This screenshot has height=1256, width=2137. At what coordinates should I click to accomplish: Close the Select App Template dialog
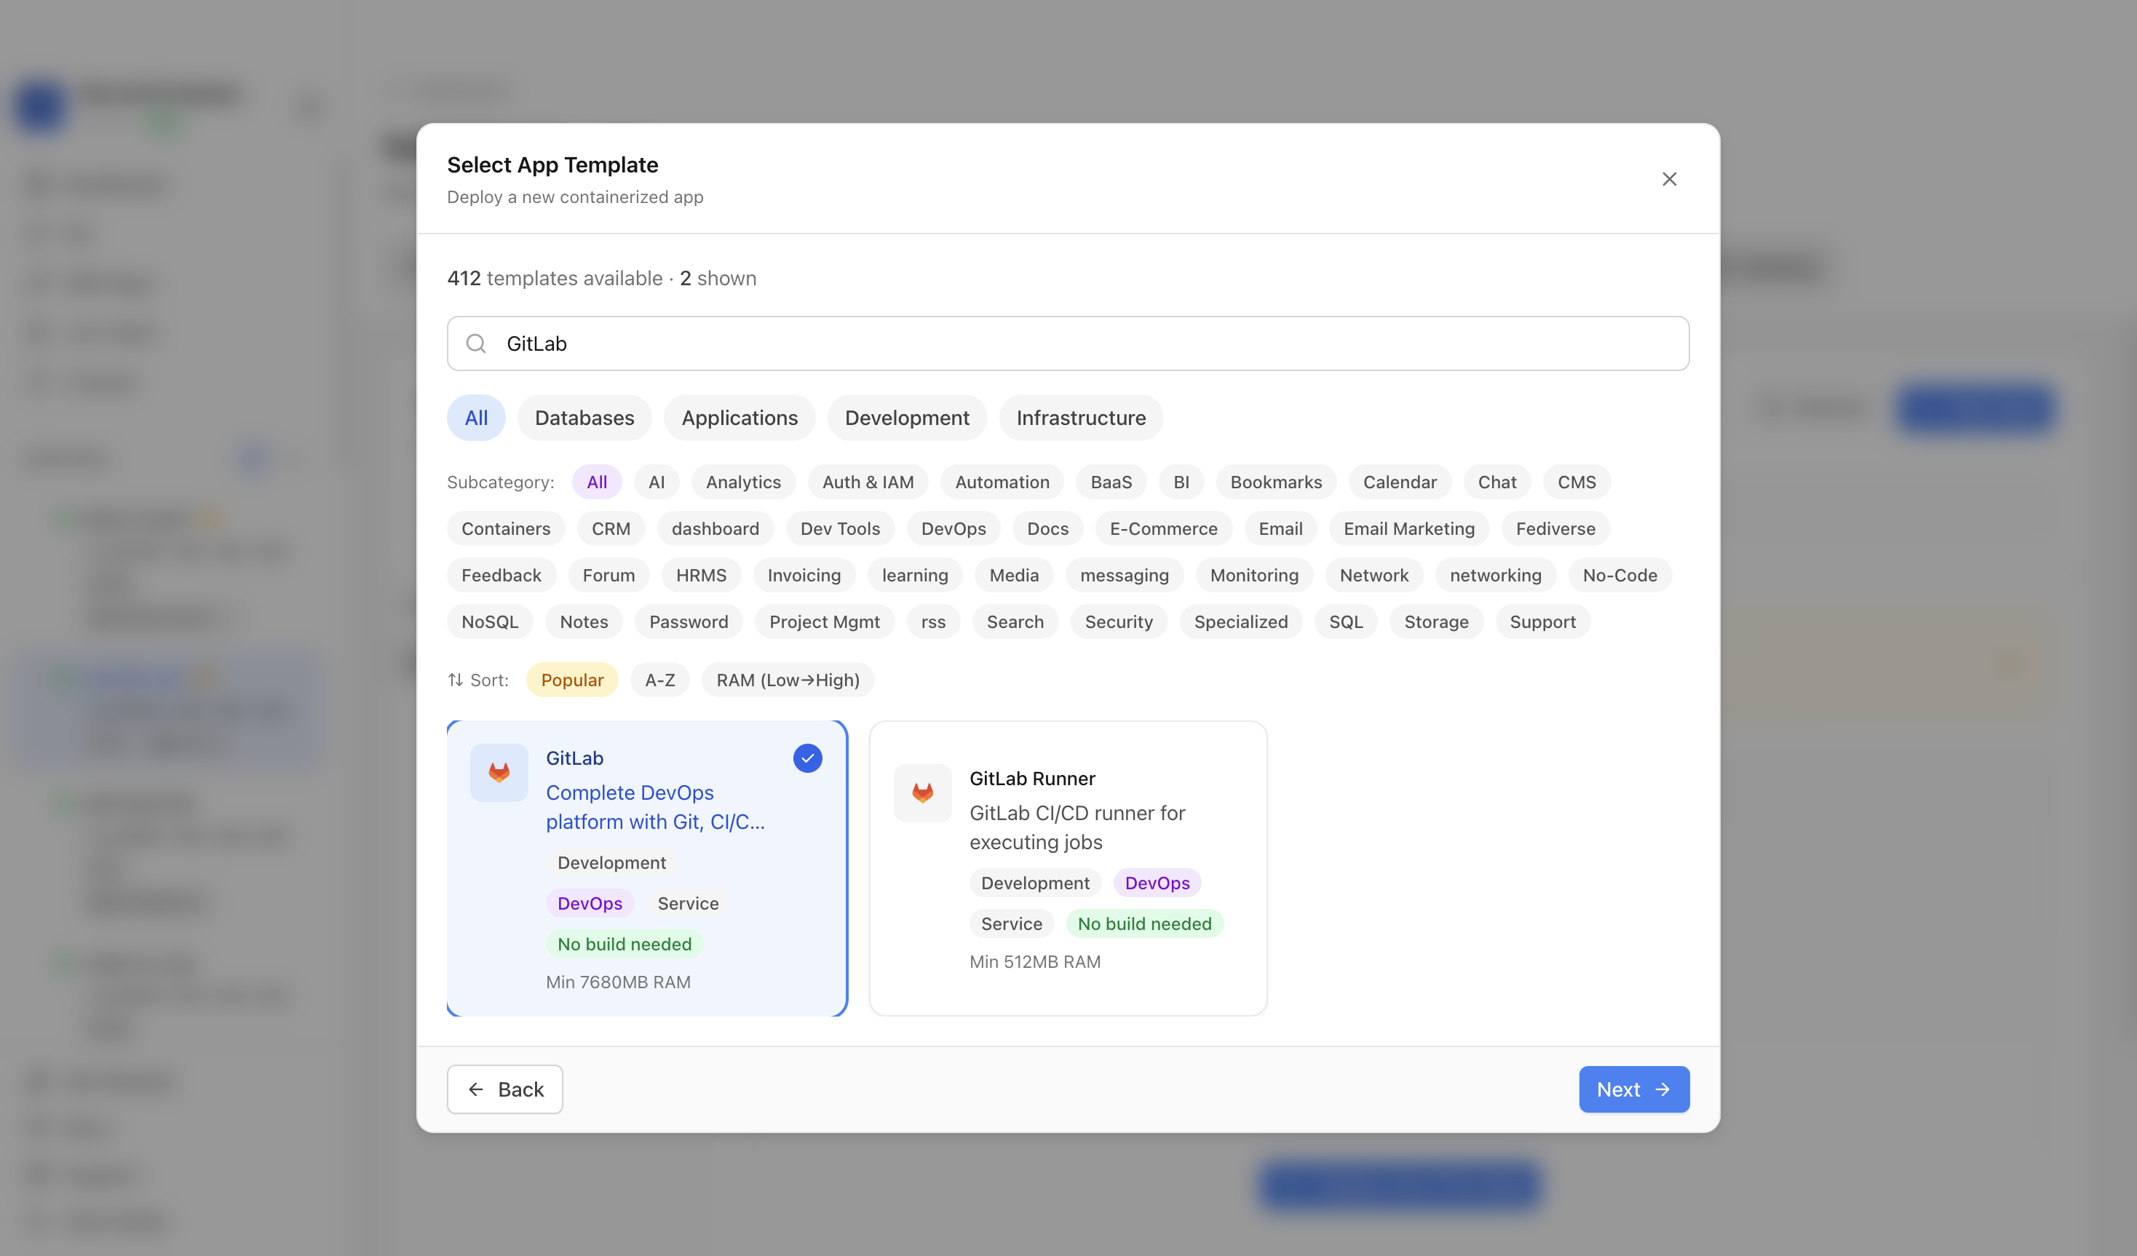coord(1669,179)
